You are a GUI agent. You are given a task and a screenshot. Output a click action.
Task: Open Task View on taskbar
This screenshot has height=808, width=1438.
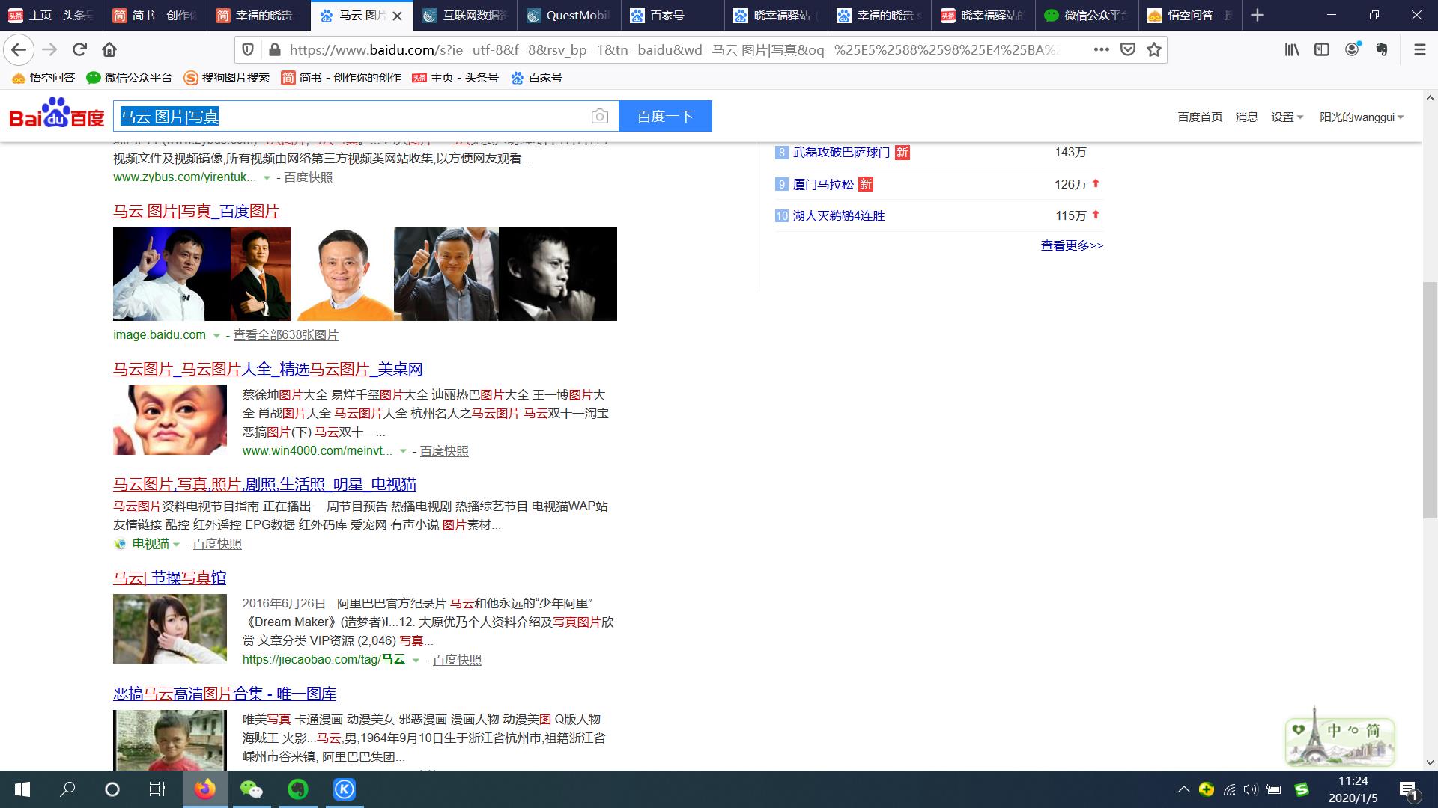(x=157, y=789)
